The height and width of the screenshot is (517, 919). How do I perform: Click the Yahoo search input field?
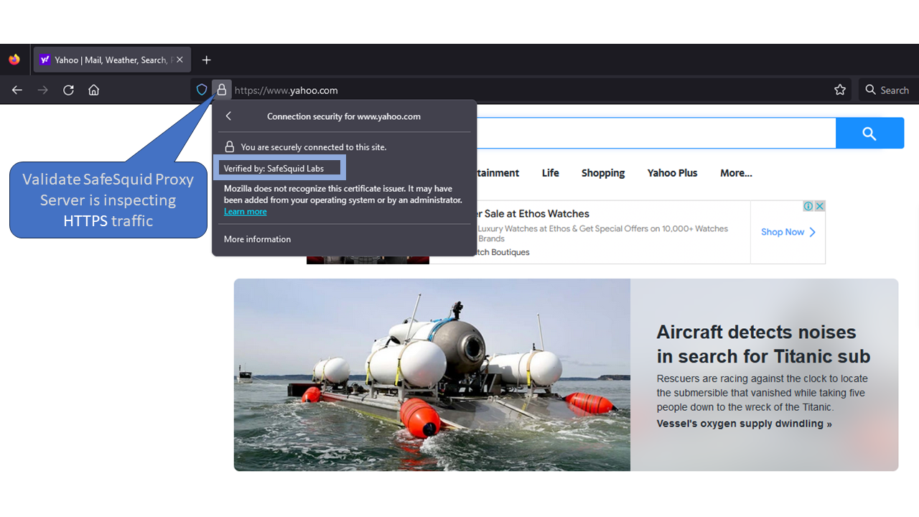[x=656, y=134]
